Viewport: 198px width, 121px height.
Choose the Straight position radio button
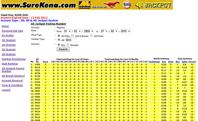[68, 45]
